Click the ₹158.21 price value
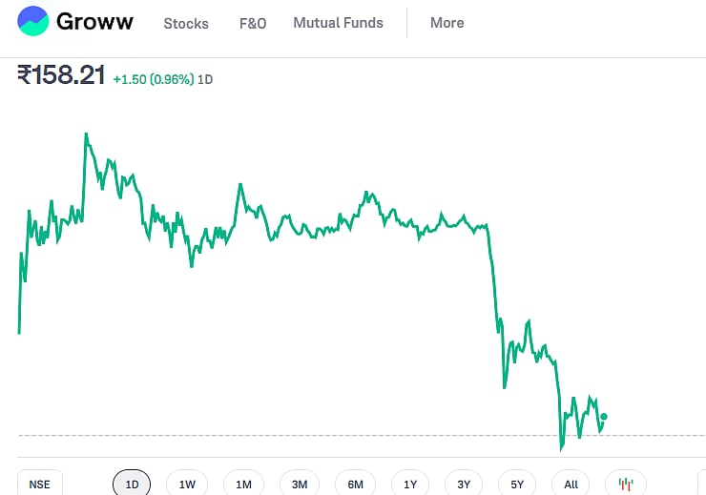Image resolution: width=706 pixels, height=495 pixels. [x=61, y=76]
